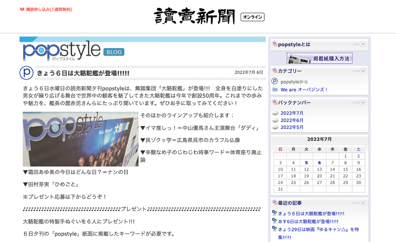
Task: Click the オンライン badge beside the masthead
Action: click(x=252, y=17)
